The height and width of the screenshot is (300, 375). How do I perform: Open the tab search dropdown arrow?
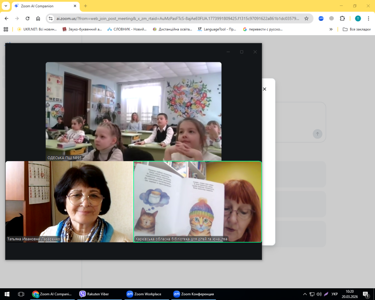point(6,6)
